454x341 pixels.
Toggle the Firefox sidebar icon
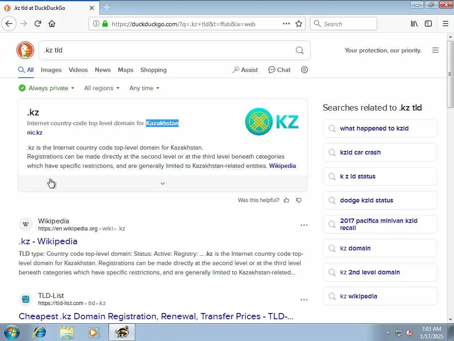[428, 24]
